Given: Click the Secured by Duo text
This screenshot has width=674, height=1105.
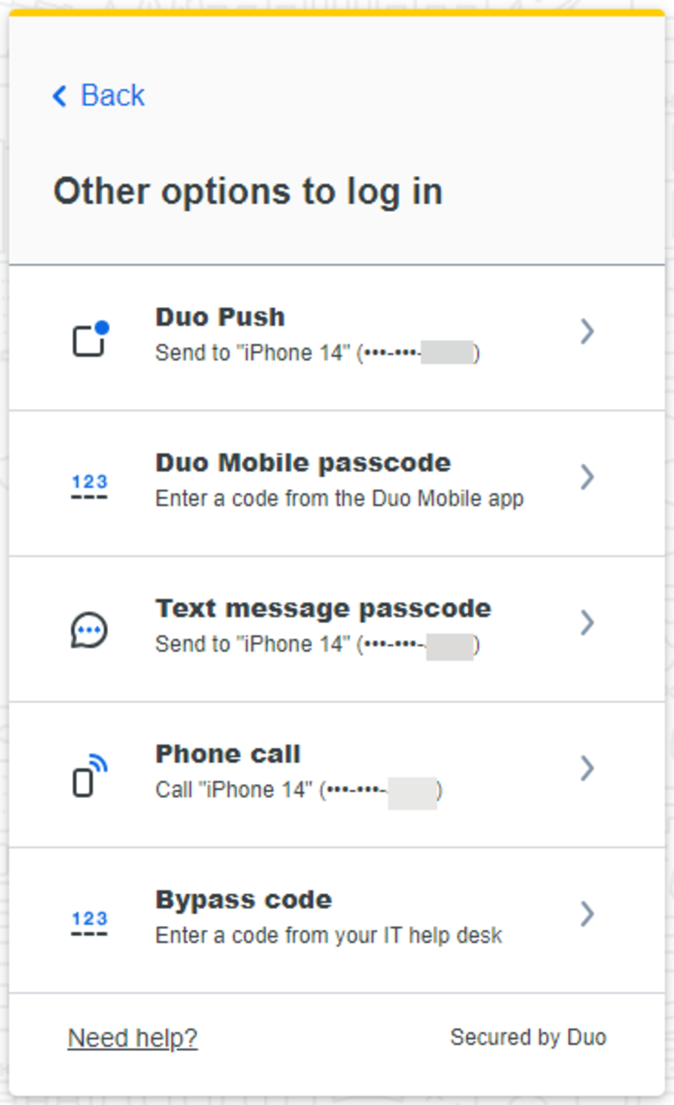Looking at the screenshot, I should point(528,1037).
